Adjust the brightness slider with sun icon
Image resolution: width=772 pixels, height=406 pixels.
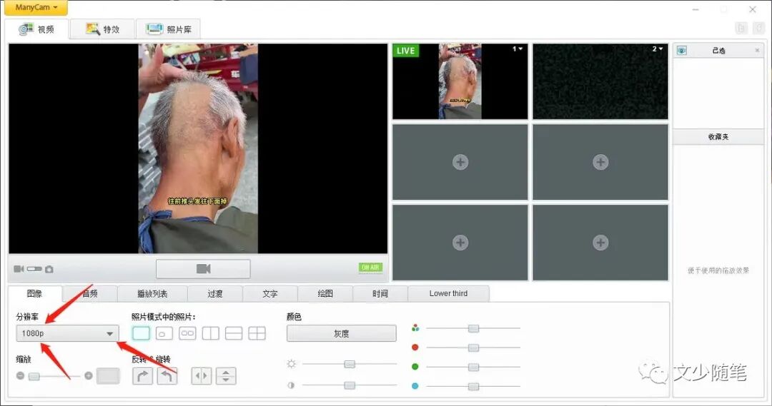click(350, 364)
